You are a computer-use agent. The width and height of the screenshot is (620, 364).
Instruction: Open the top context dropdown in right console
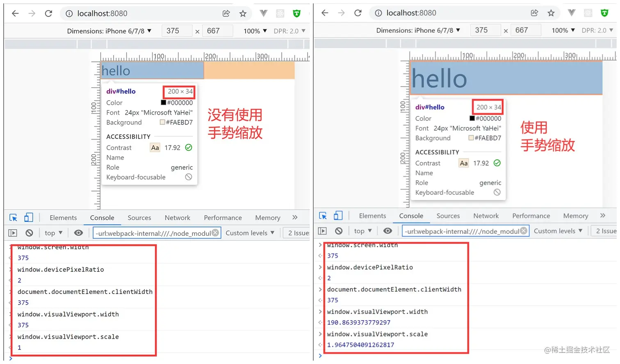363,231
